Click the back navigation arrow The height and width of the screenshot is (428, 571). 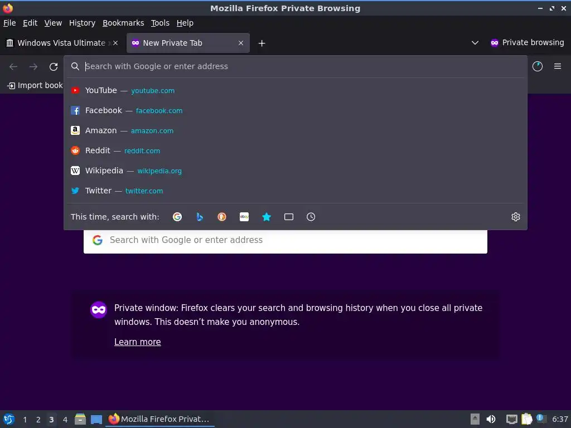point(13,67)
